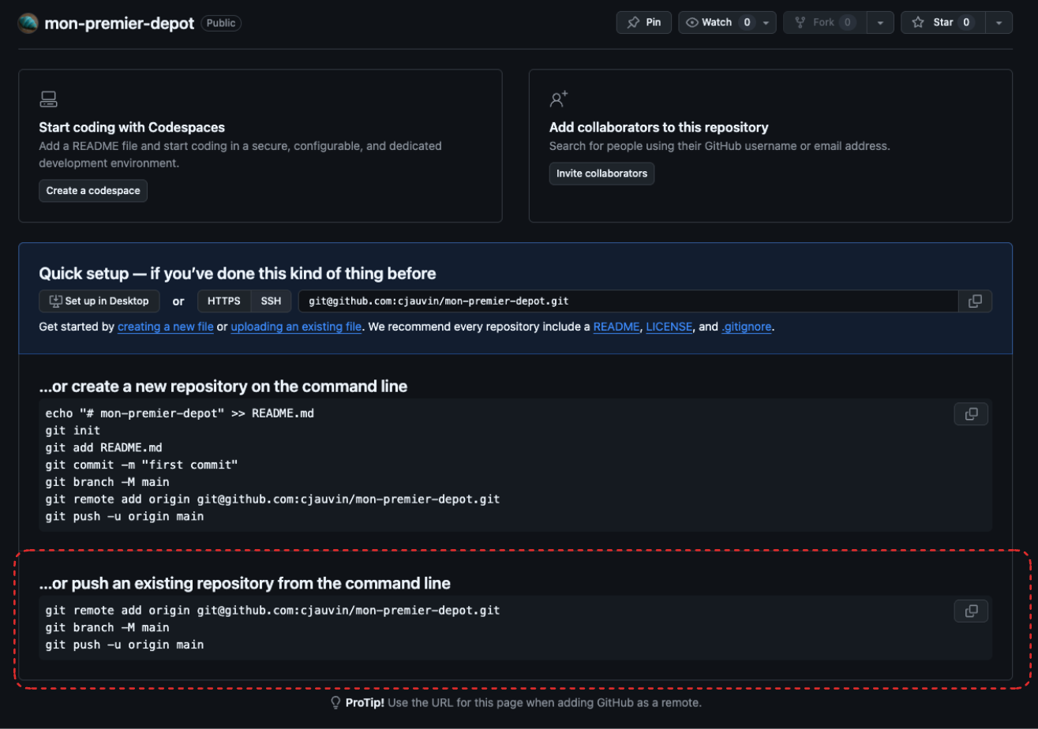
Task: Open the .gitignore link
Action: coord(747,327)
